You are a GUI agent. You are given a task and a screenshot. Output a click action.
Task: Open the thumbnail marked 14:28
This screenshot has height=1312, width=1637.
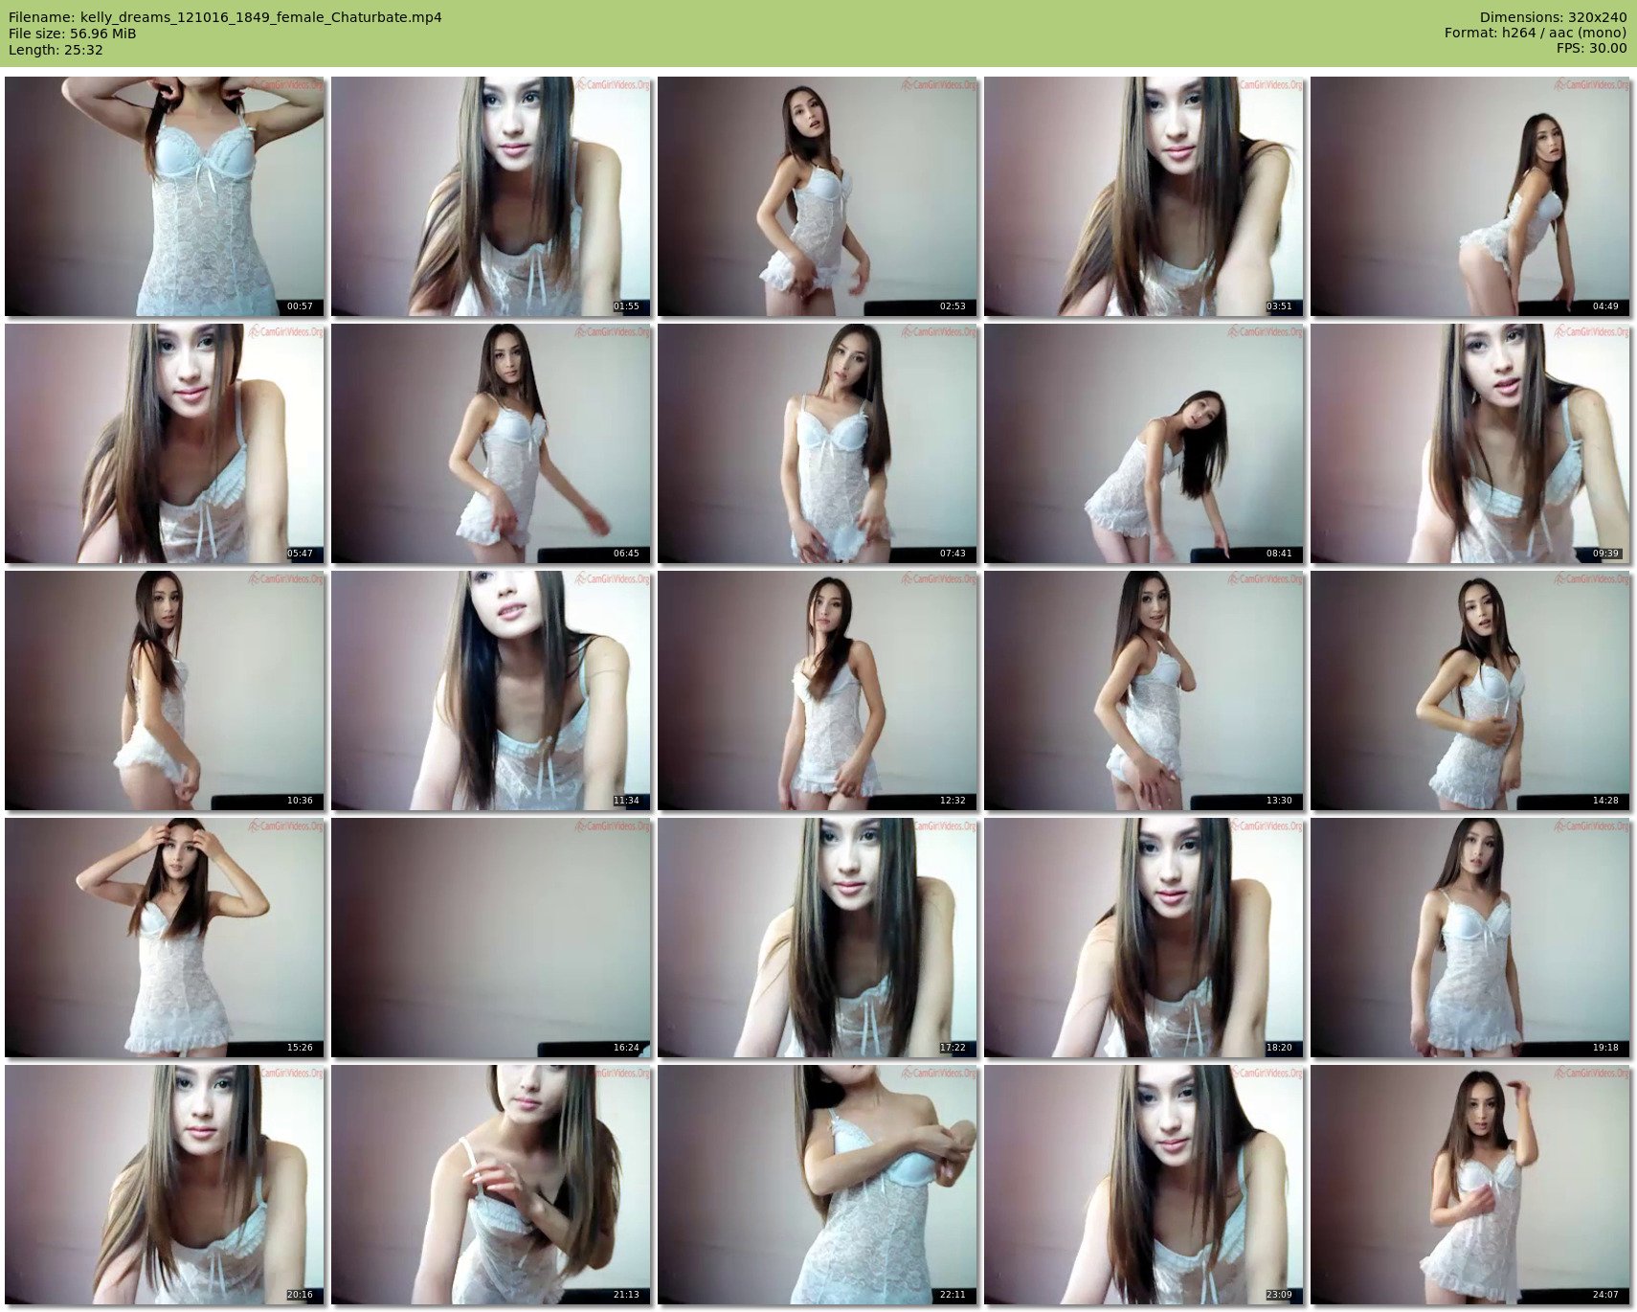pos(1469,690)
